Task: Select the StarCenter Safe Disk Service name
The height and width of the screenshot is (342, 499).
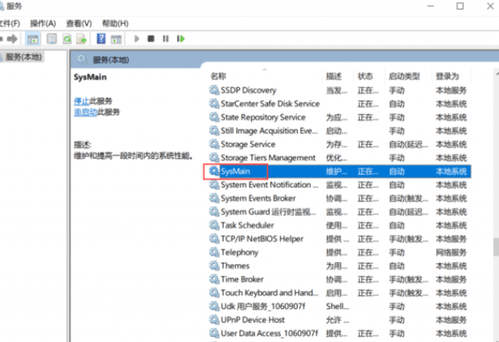Action: tap(270, 104)
